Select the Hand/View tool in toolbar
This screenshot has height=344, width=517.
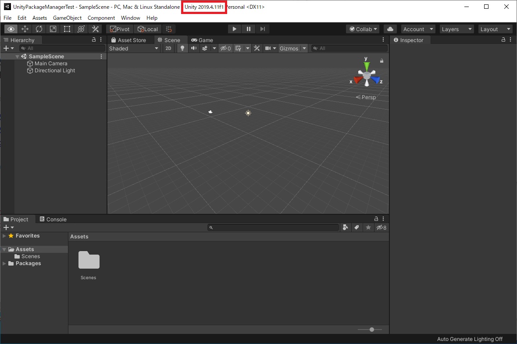click(11, 29)
